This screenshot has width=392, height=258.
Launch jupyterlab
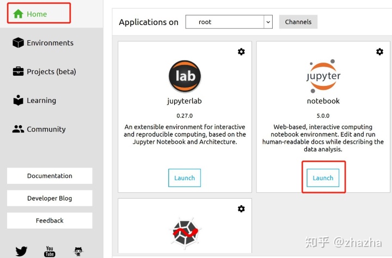(185, 178)
